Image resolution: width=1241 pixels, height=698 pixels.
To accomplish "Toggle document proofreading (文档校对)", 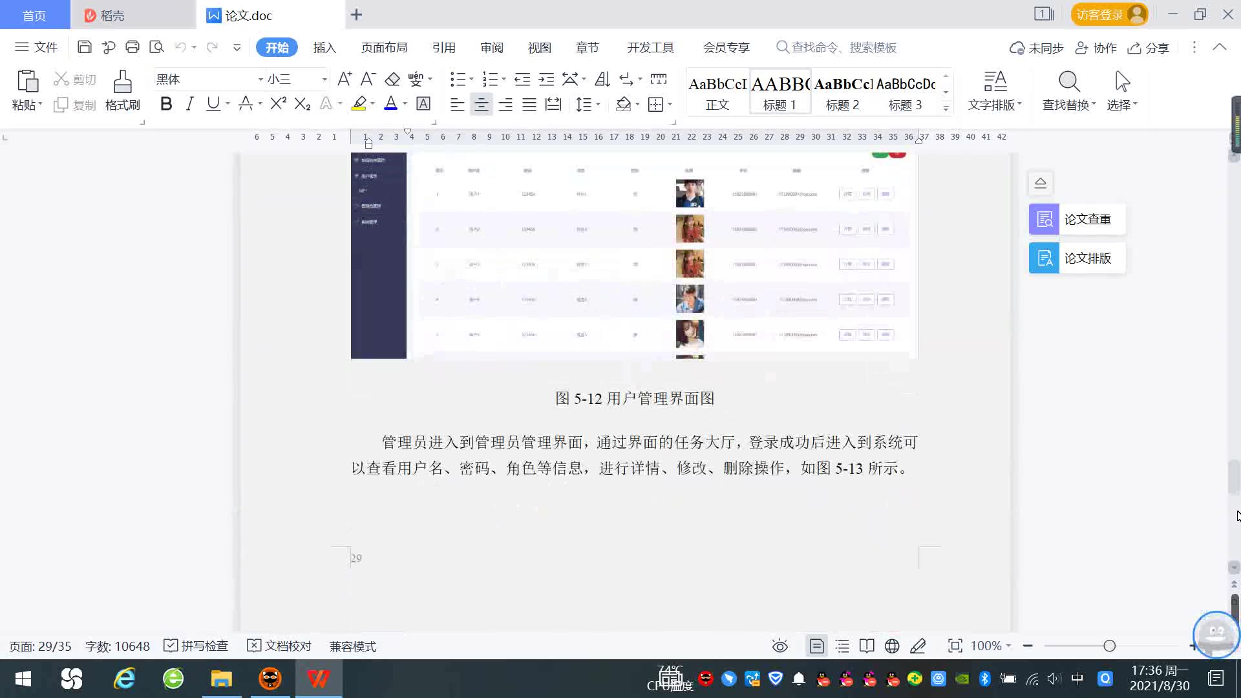I will [279, 646].
